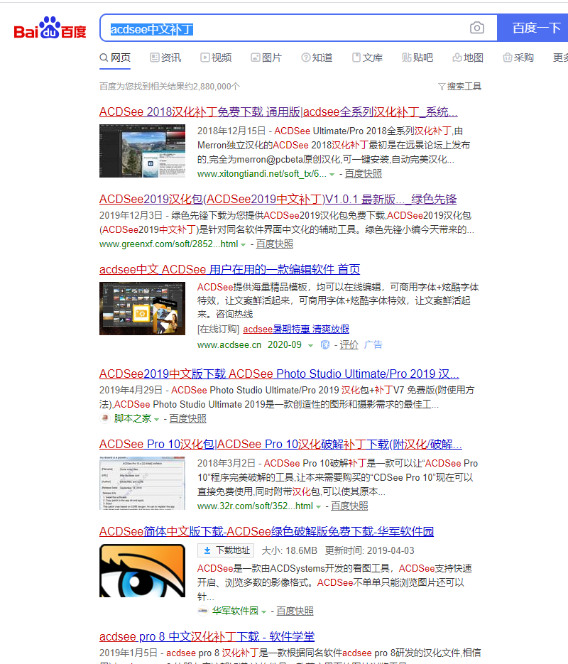568x664 pixels.
Task: Open 百度快照 for greenxf.com result
Action: (274, 244)
